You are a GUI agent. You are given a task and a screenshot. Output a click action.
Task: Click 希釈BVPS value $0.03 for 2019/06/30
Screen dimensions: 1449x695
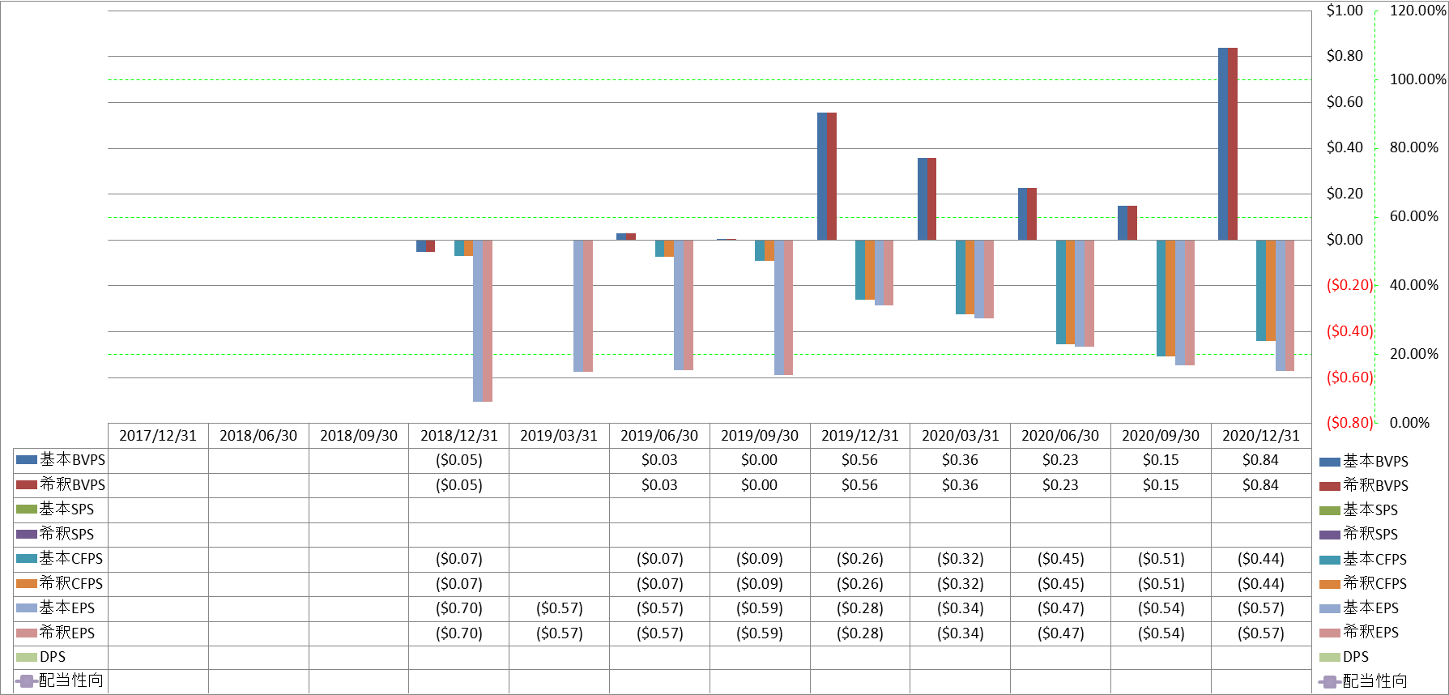tap(659, 484)
